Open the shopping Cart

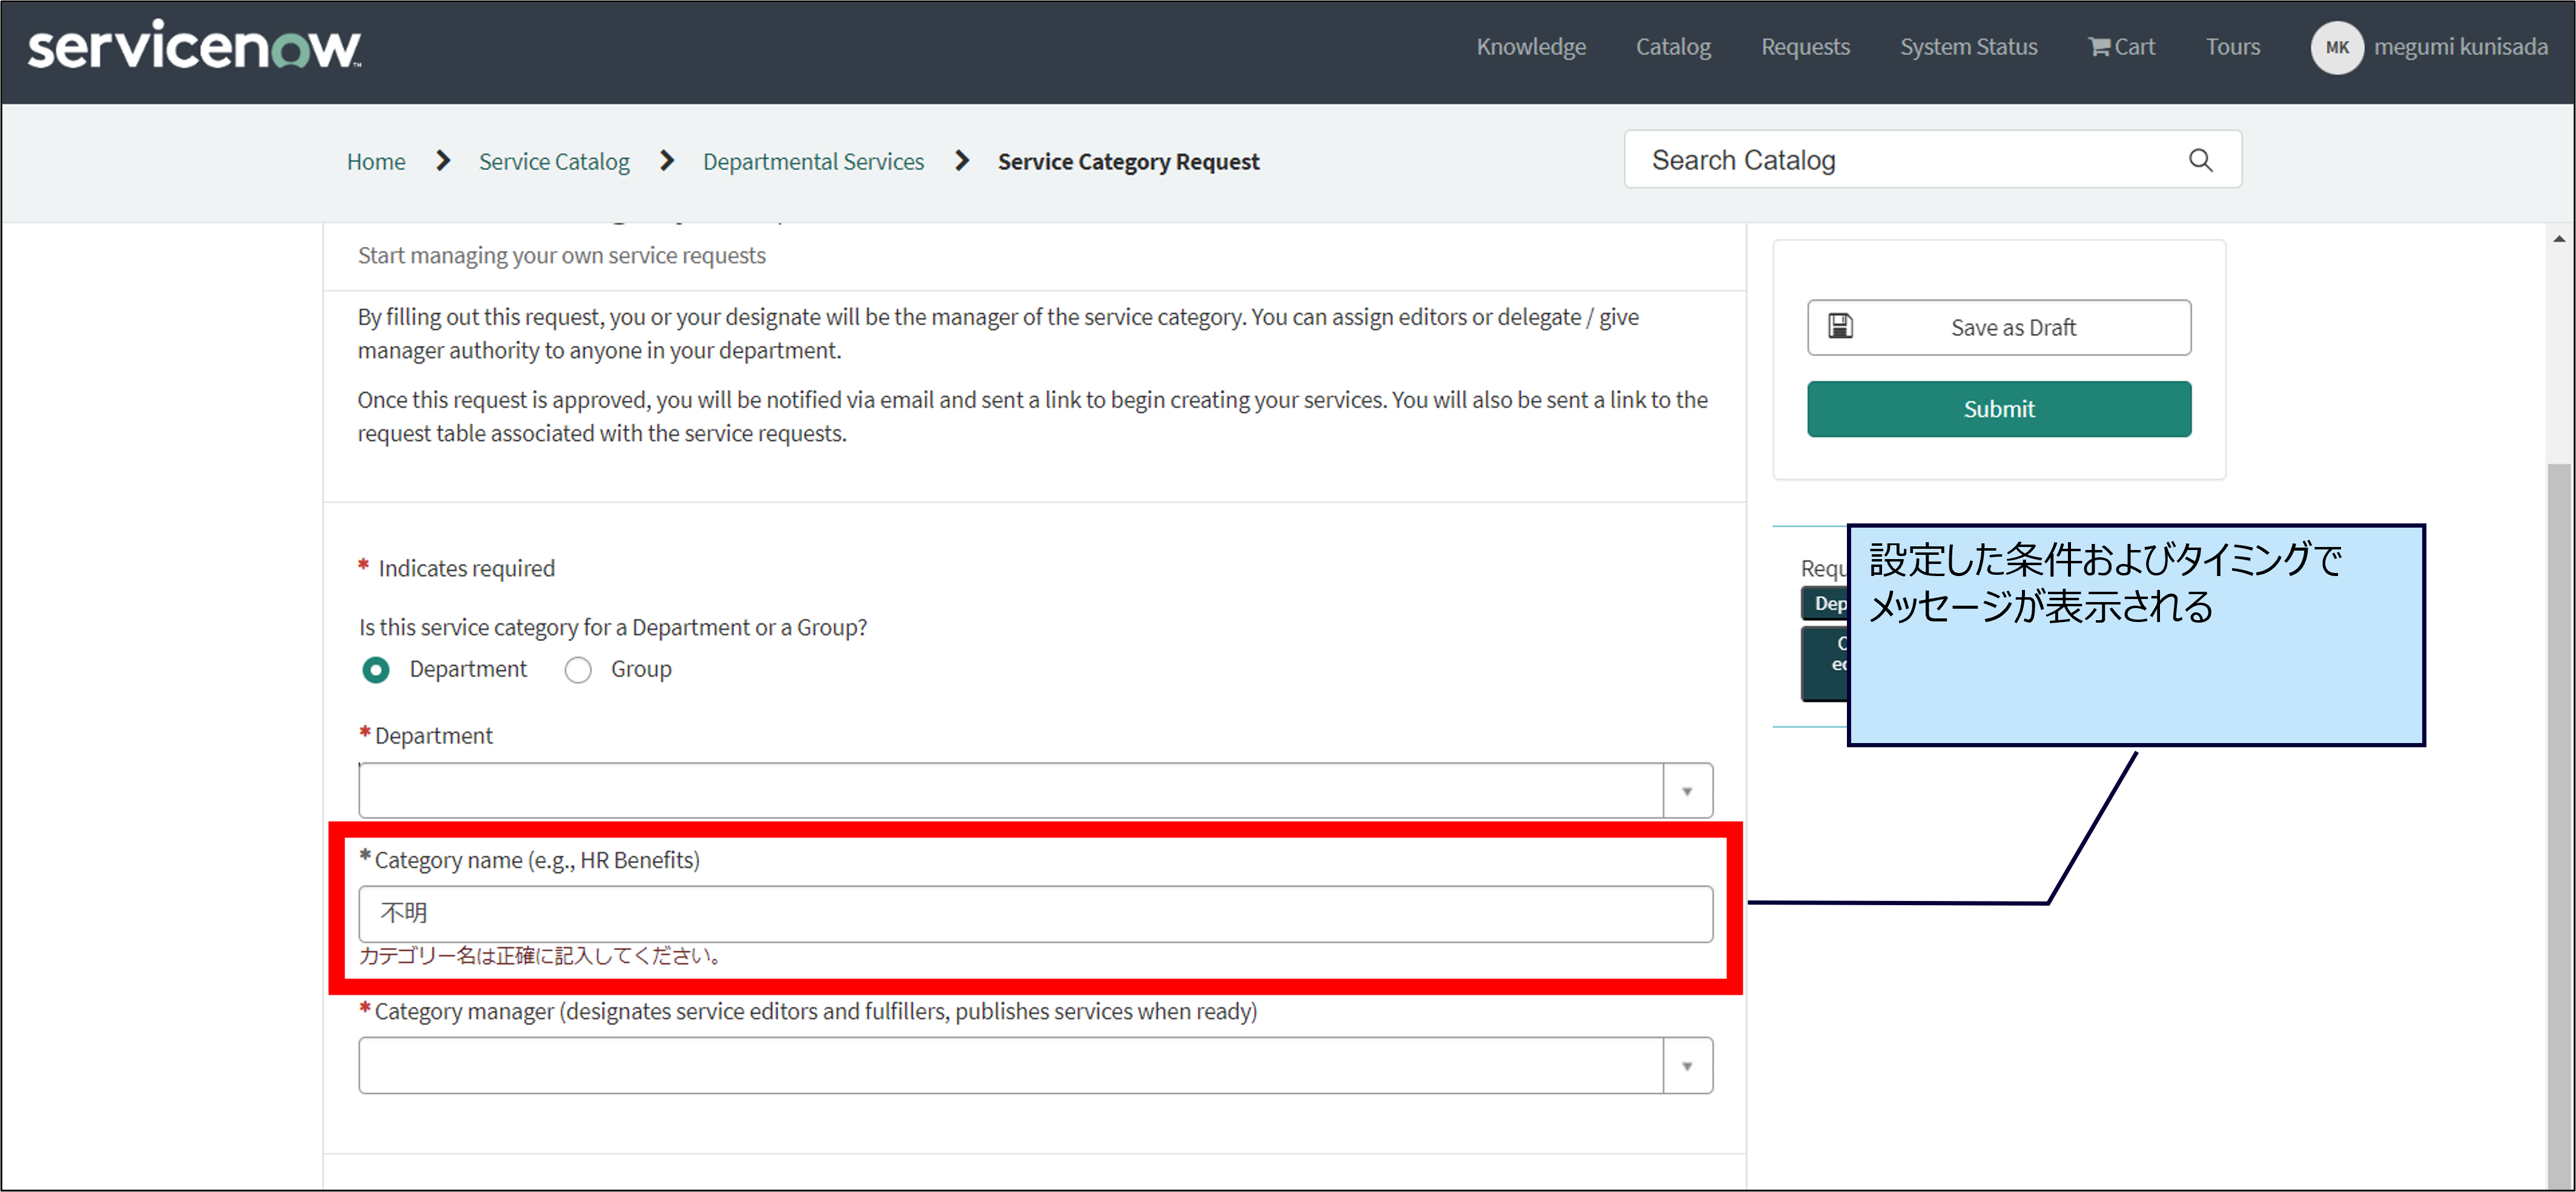pyautogui.click(x=2121, y=47)
